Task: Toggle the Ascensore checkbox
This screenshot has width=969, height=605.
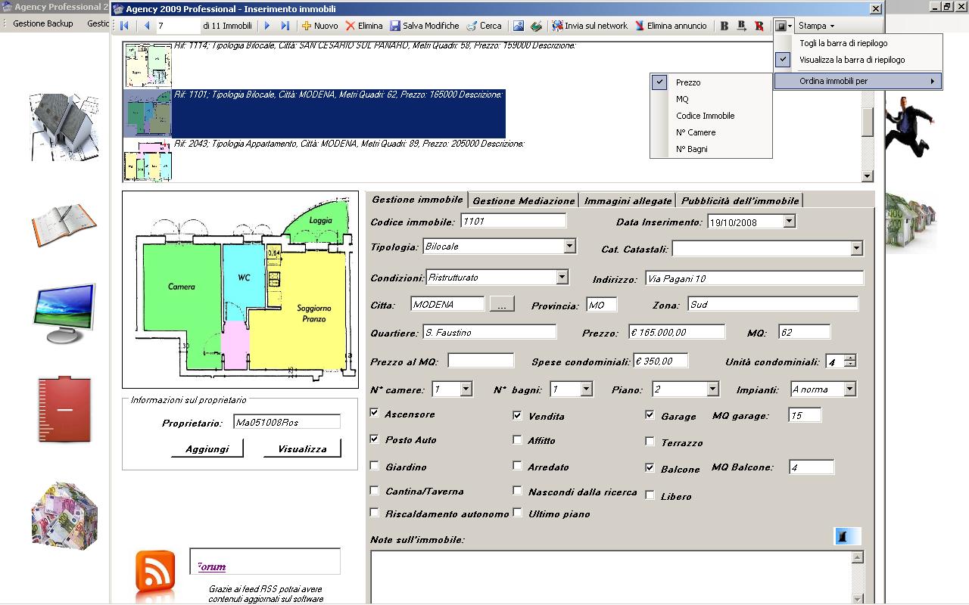Action: click(x=374, y=413)
